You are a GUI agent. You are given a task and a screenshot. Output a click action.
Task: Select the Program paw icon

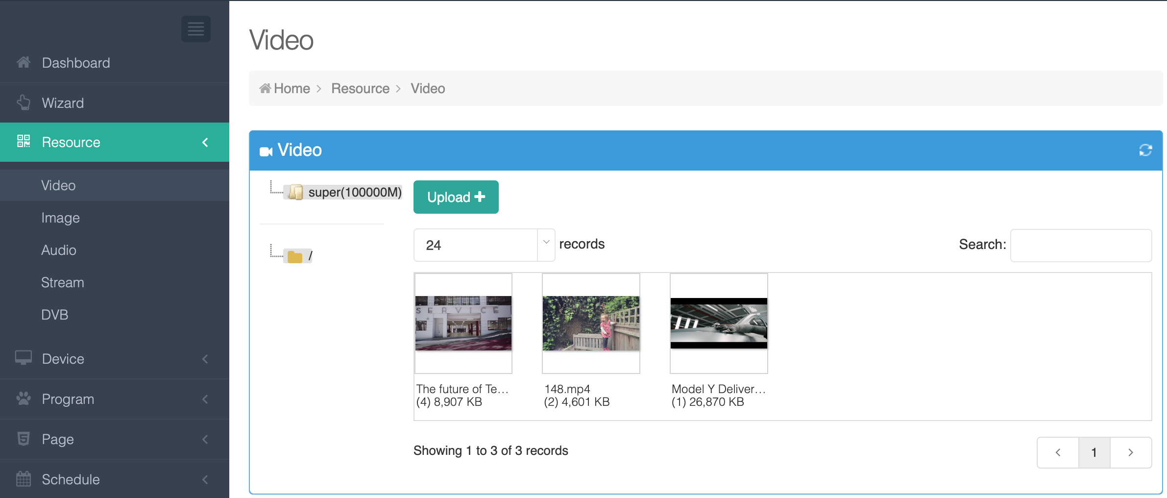tap(23, 398)
